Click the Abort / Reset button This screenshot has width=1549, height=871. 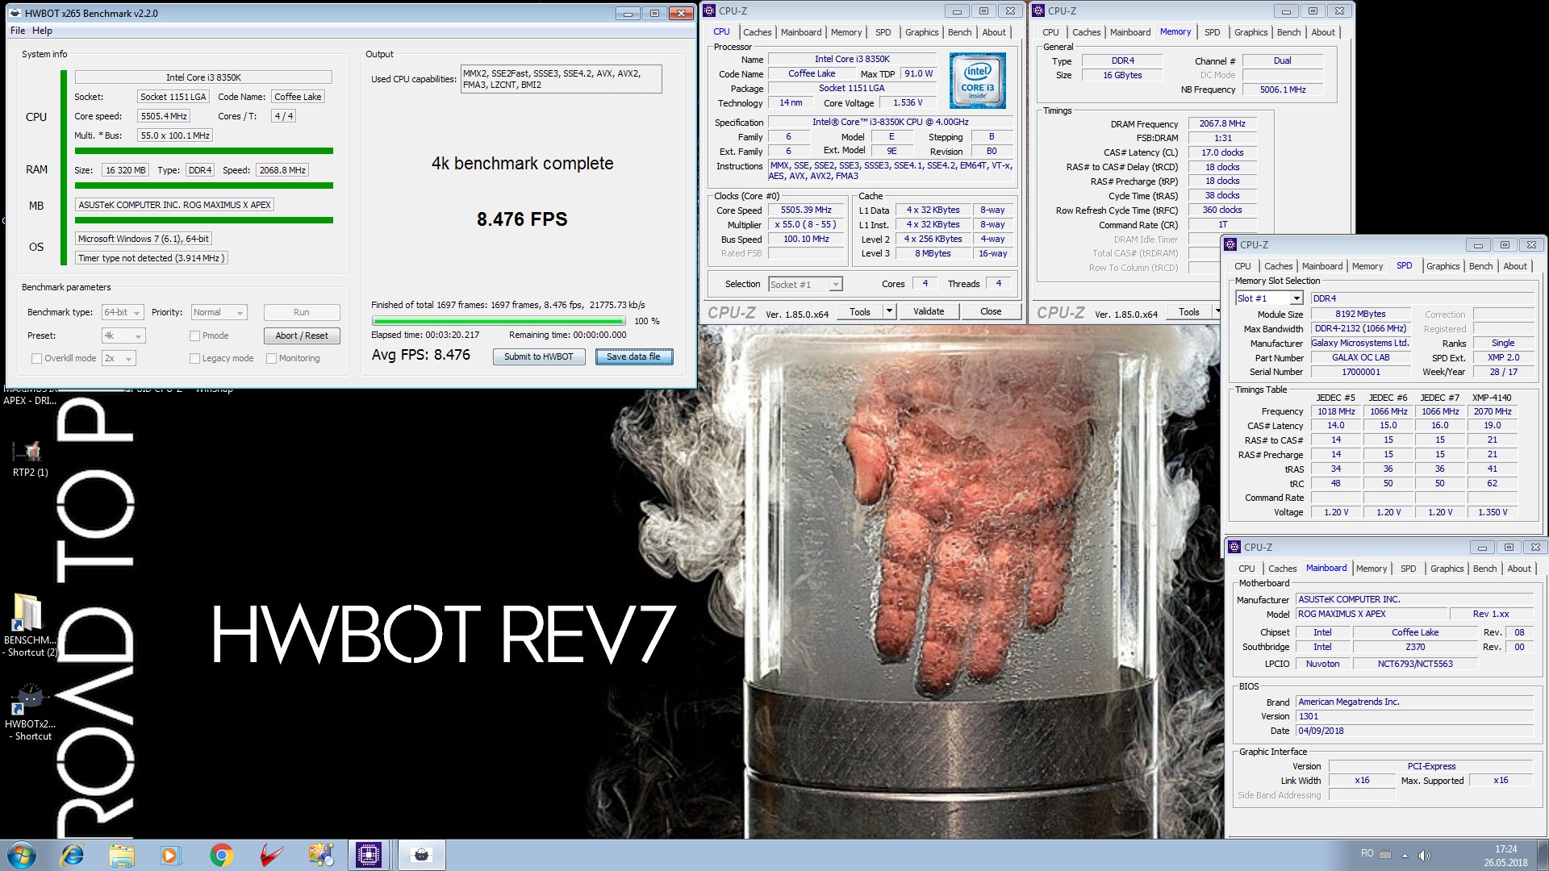(x=302, y=335)
